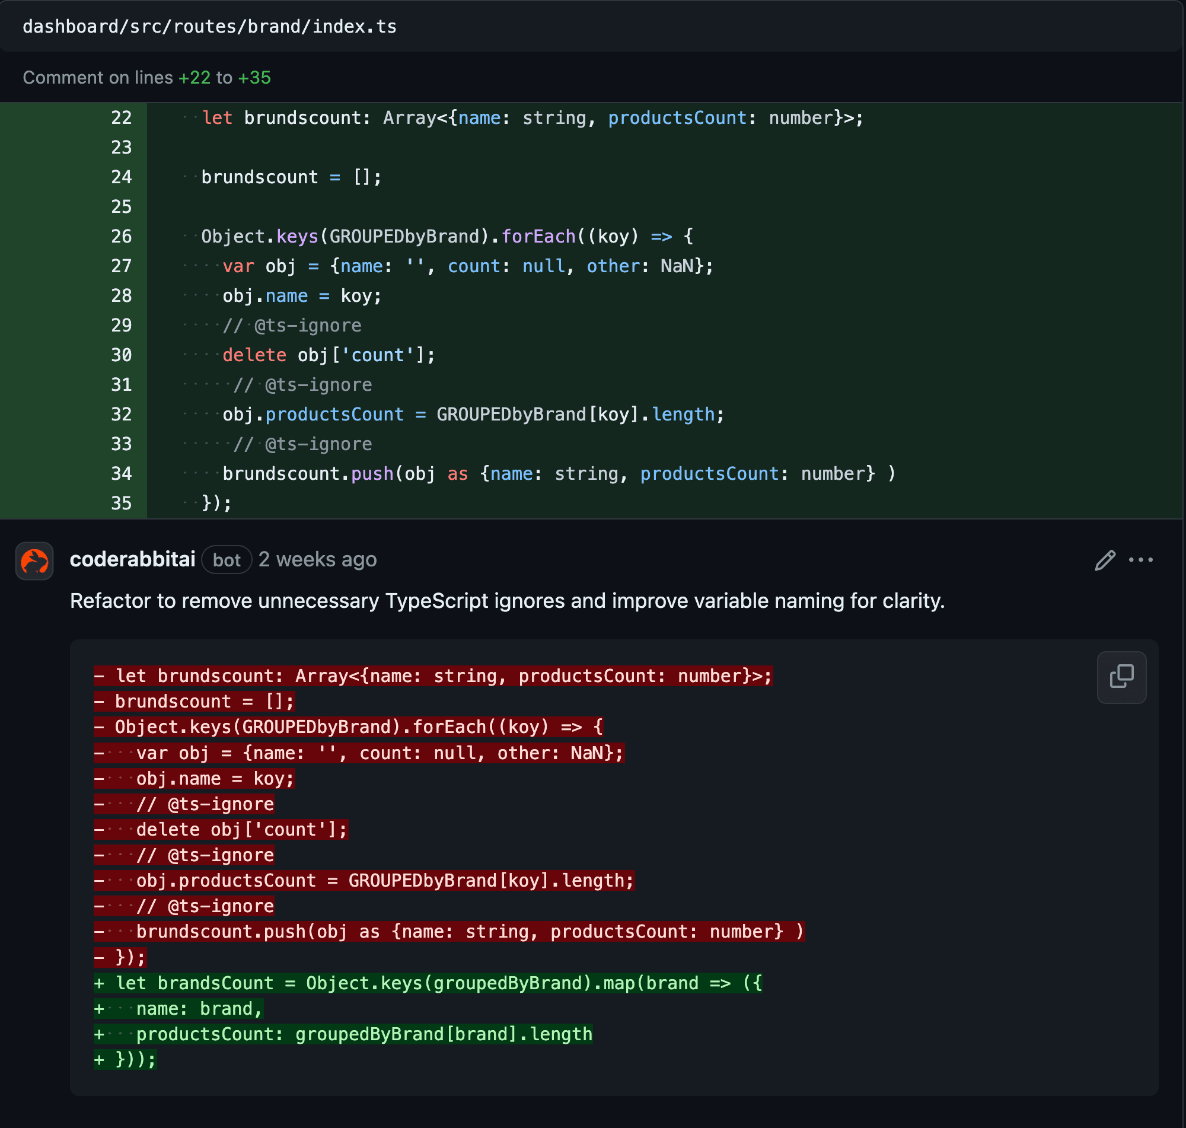Click removed "delete obj['count'];" line in suggestion

pos(221,829)
